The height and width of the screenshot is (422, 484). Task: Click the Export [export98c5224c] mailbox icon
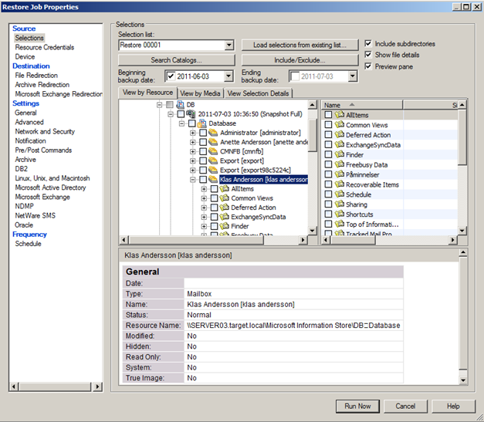click(213, 170)
